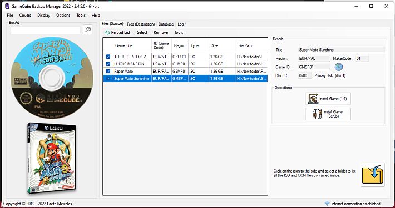This screenshot has height=208, width=395.
Task: Switch to the Files (Destination) tab
Action: [141, 24]
